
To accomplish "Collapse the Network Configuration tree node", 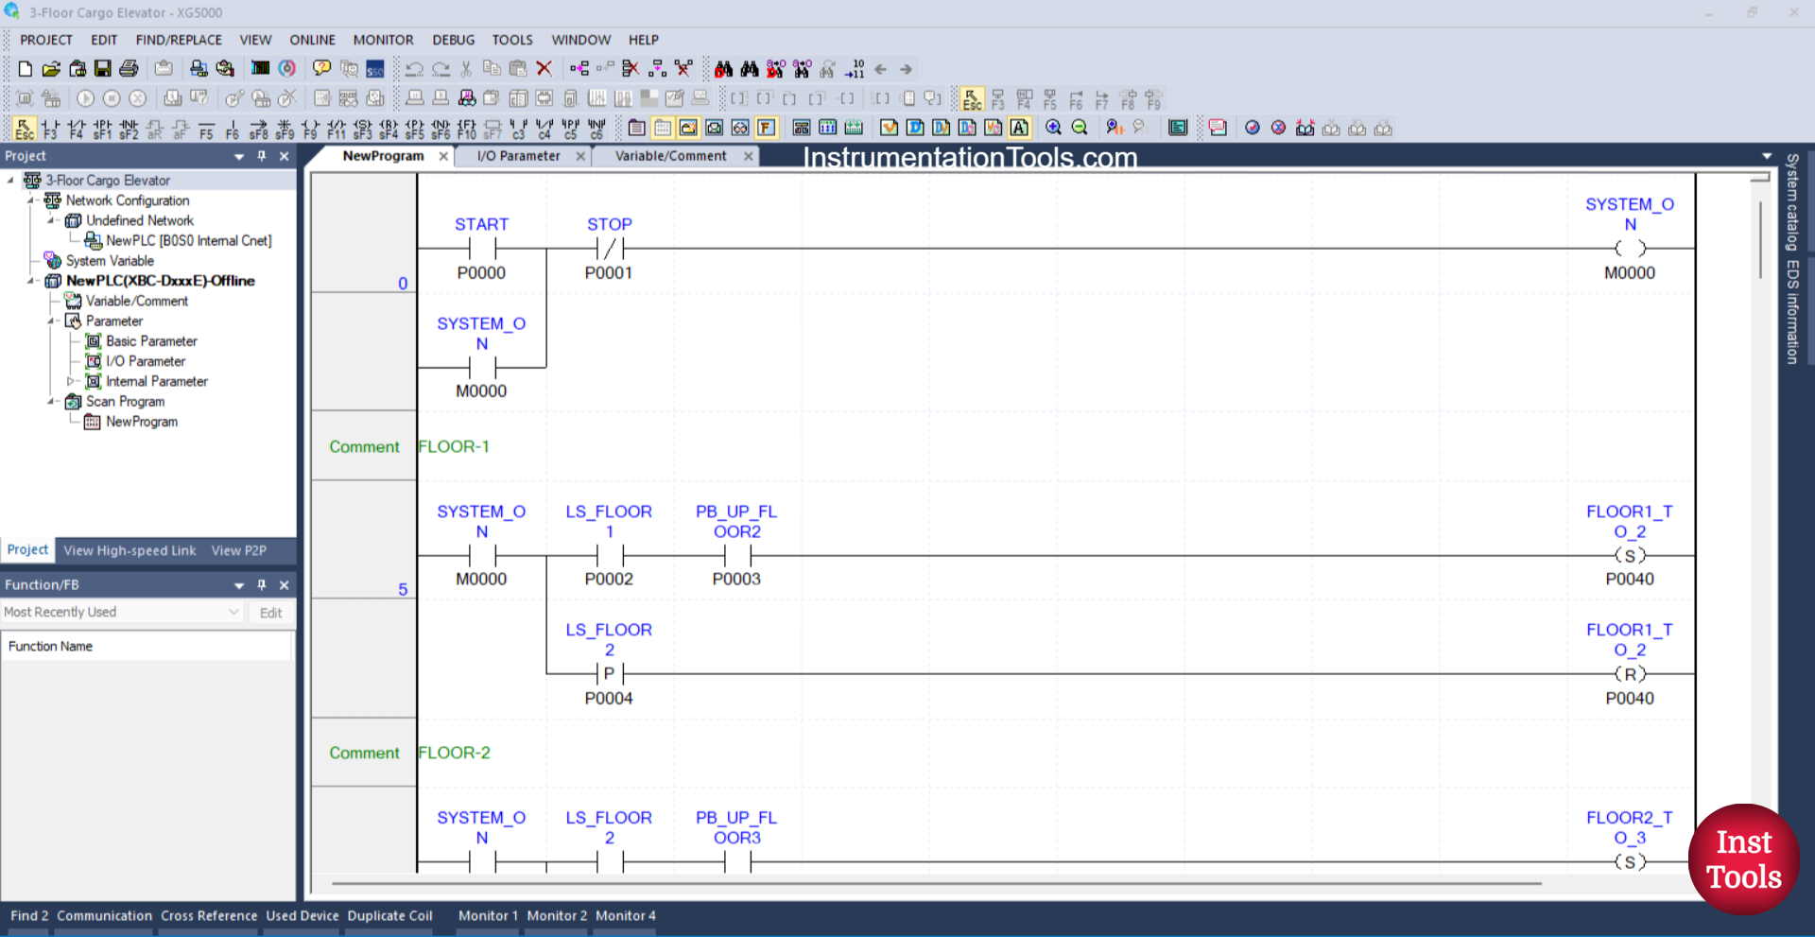I will (31, 200).
